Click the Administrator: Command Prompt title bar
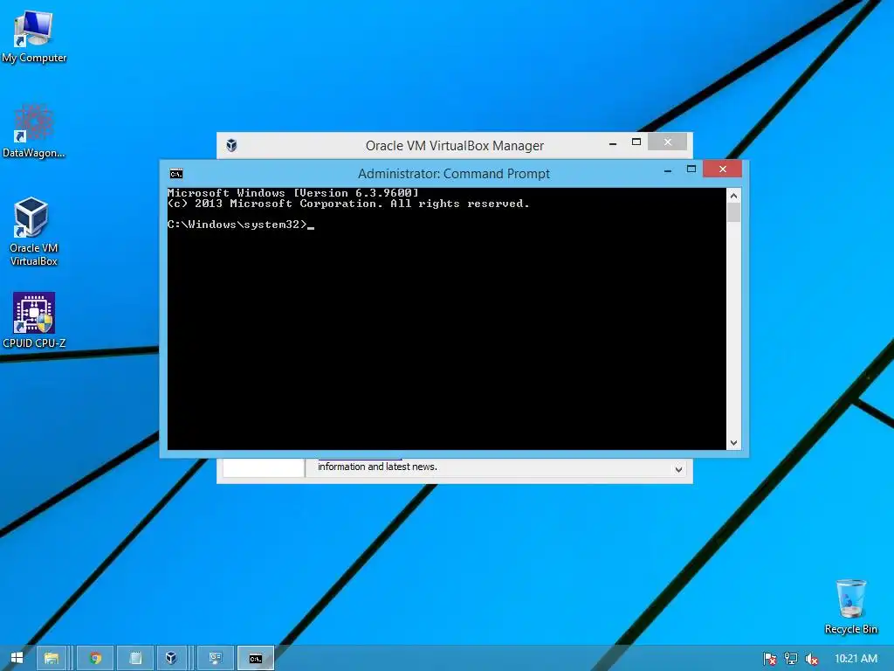 point(453,174)
